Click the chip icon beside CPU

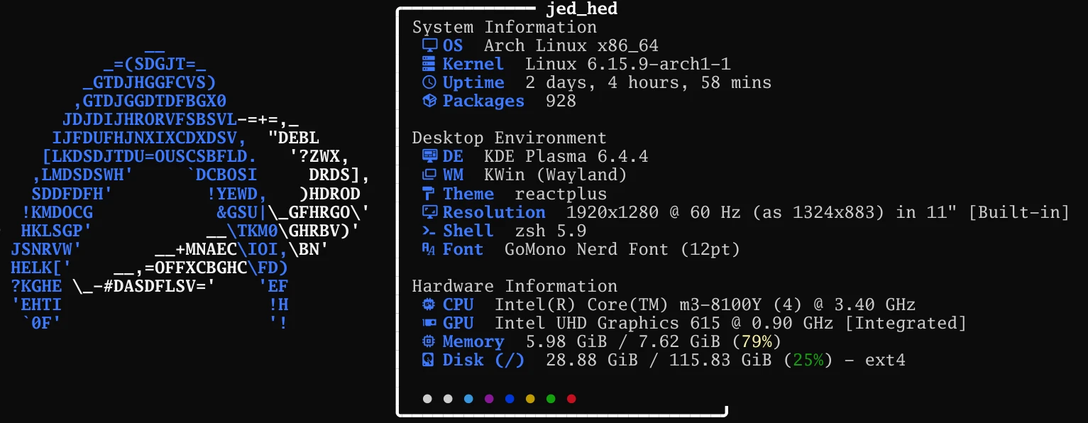(x=429, y=305)
